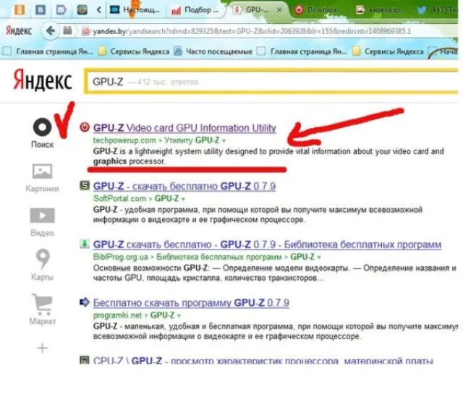463x395 pixels.
Task: Click the techpowerup favicon beside first result
Action: [x=85, y=127]
